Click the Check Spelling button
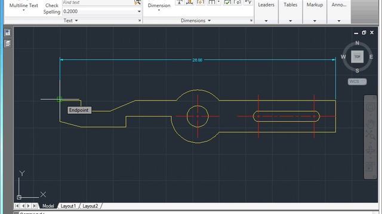Viewport: 382px width, 214px height. (x=52, y=8)
